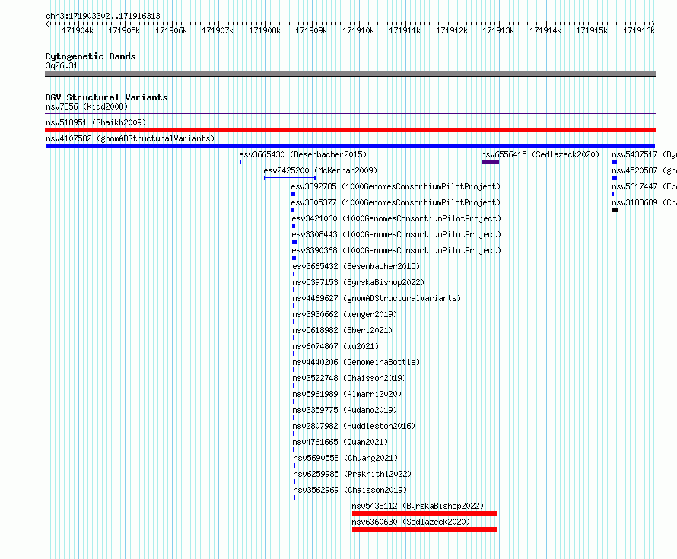Open variant nsv3522748 (Chaisson2019)
Screen dimensions: 677x559
point(349,378)
